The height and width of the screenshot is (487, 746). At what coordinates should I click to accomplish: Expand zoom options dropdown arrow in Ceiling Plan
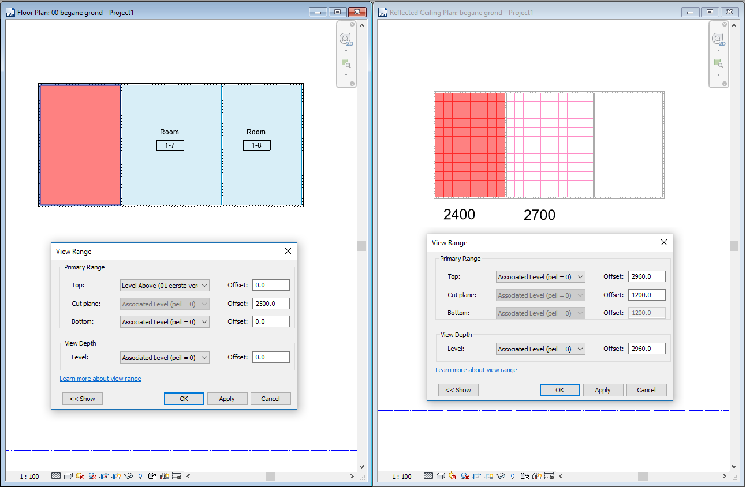click(x=718, y=74)
